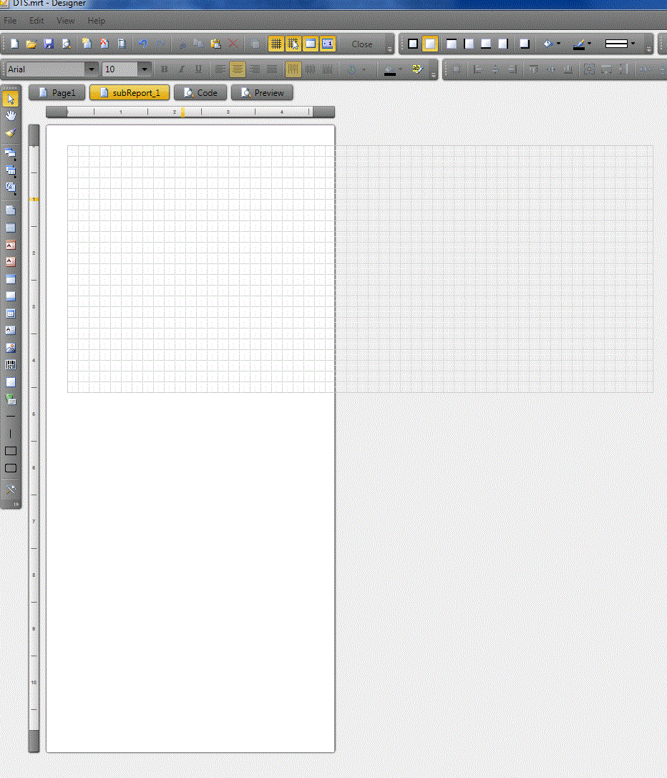Select the rectangle primitive tool
The height and width of the screenshot is (778, 667).
coord(11,451)
